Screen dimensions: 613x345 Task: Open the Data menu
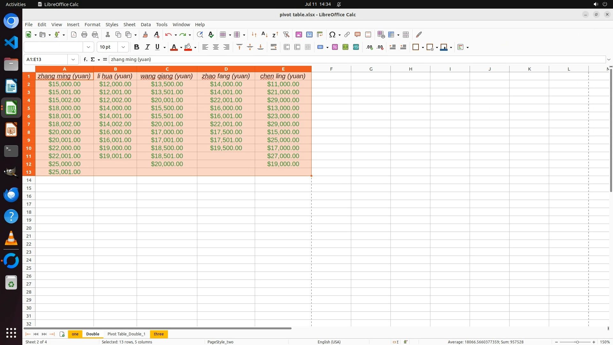pos(146,25)
